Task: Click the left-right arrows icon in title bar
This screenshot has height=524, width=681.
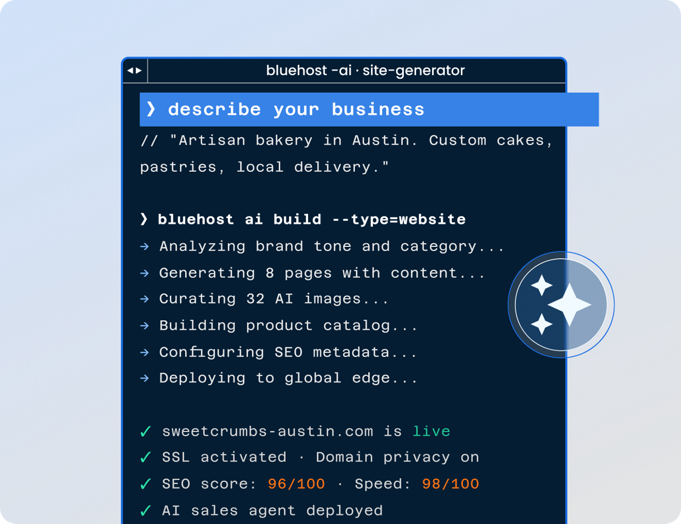Action: [x=135, y=70]
